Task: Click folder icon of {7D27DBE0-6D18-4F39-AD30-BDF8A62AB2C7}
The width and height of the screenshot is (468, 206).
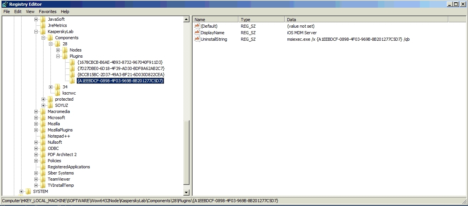Action: pyautogui.click(x=72, y=68)
